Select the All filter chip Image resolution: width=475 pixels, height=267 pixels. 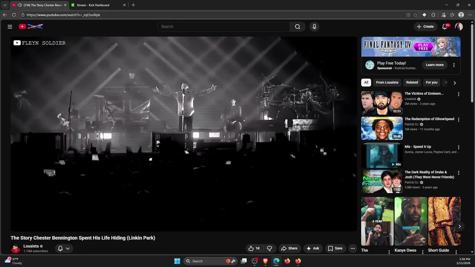click(366, 82)
